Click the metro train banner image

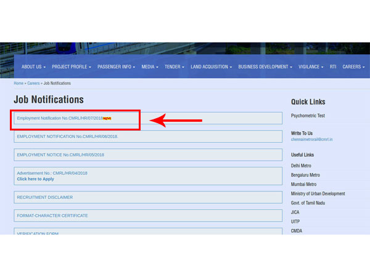tap(185, 49)
